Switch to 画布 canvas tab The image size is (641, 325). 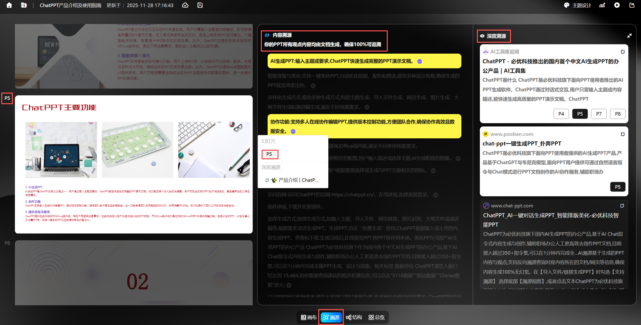[309, 317]
